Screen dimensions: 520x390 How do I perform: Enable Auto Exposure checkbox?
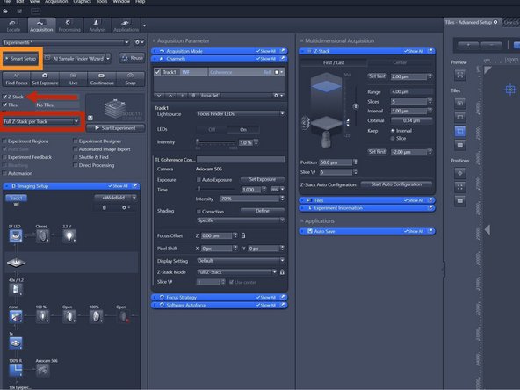coord(199,180)
